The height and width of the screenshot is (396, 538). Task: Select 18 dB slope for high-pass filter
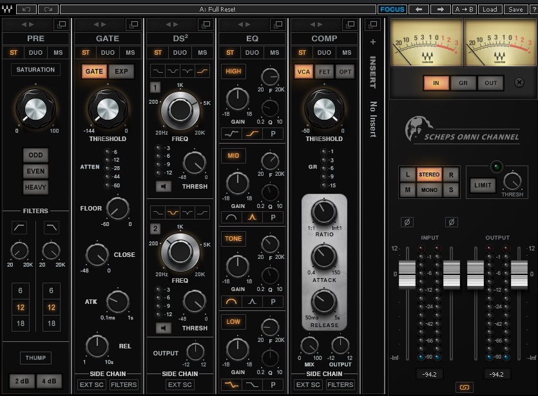click(20, 323)
